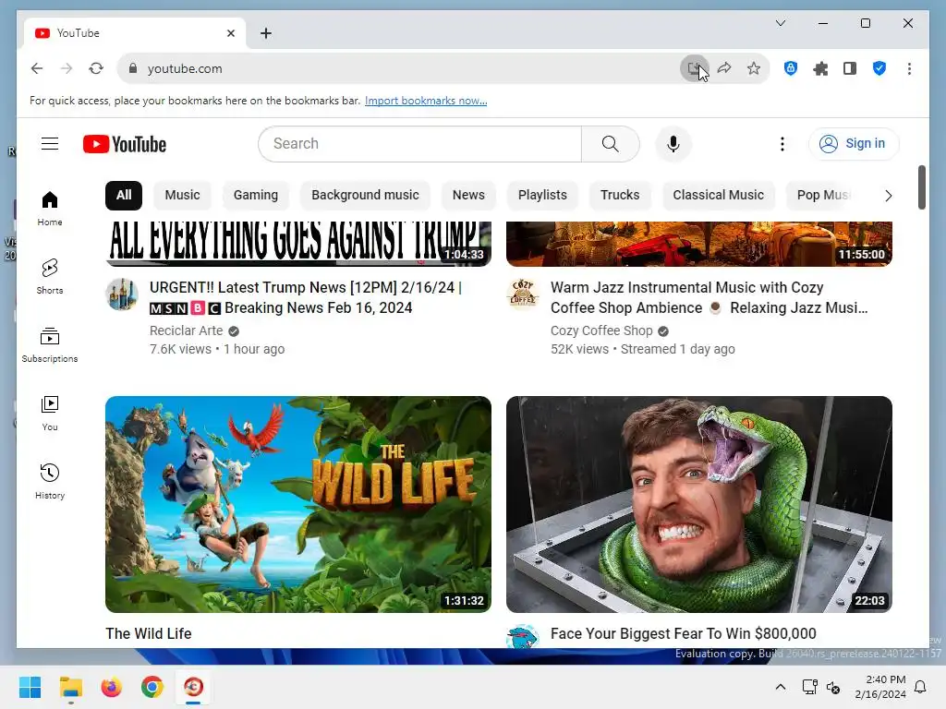This screenshot has height=709, width=946.
Task: Open Face Your Biggest Fear video title
Action: (x=683, y=633)
